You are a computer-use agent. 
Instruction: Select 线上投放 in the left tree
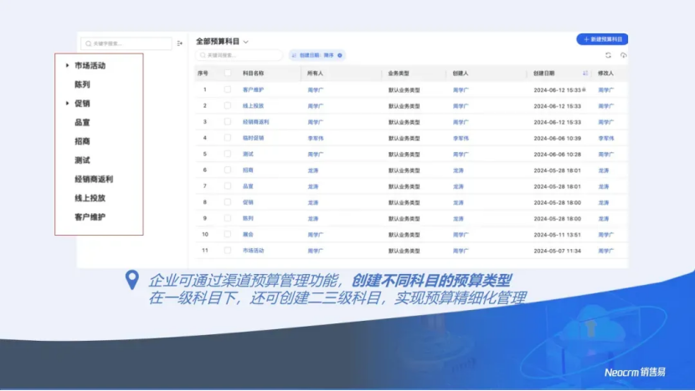(90, 198)
